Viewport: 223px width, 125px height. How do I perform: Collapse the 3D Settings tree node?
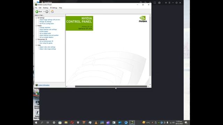pos(36,18)
